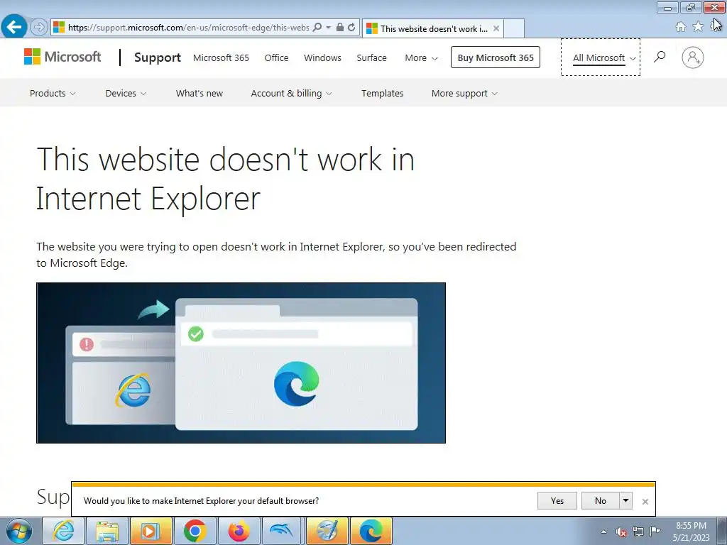727x545 pixels.
Task: Open Action Center flag icon
Action: 655,531
